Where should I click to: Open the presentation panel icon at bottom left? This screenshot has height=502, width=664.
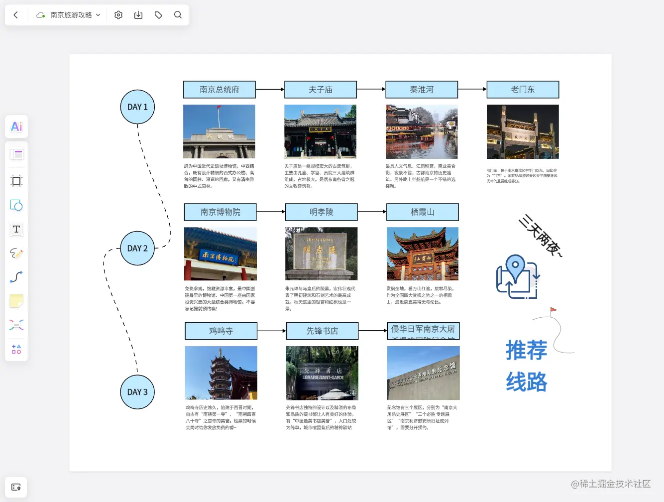(16, 487)
